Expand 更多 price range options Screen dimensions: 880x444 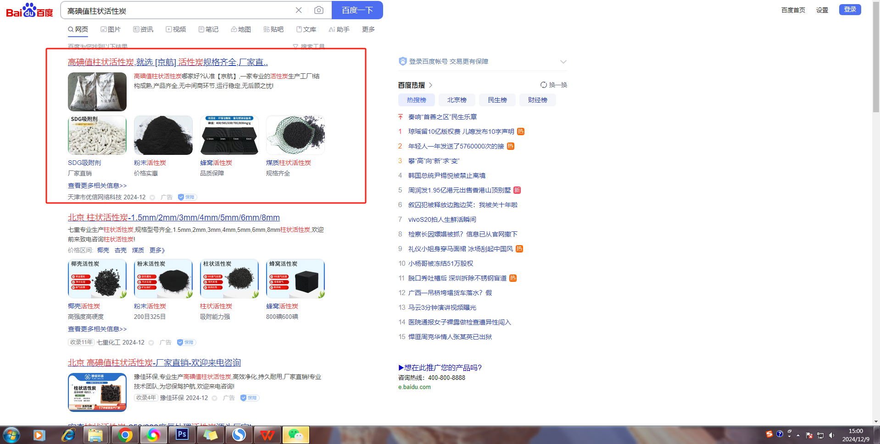[157, 250]
